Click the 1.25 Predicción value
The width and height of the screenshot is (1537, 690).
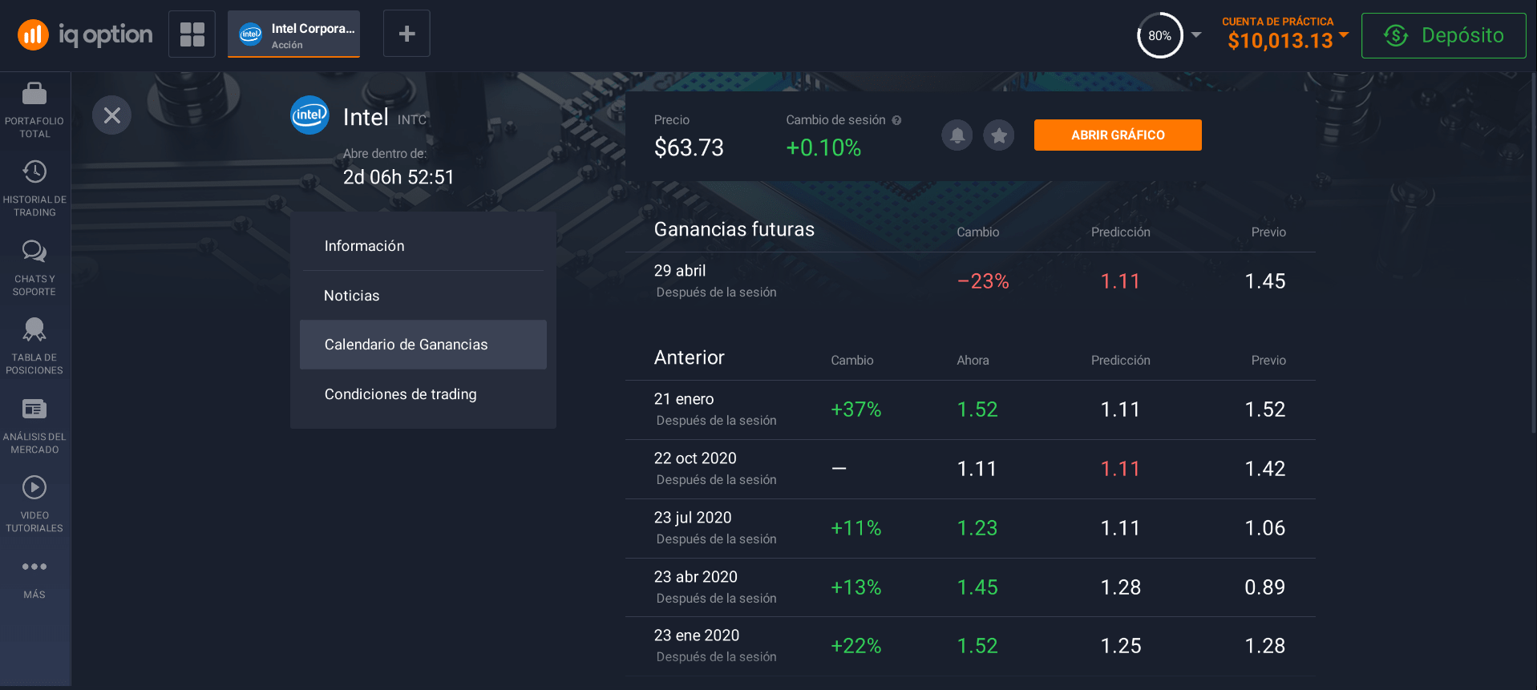(x=1121, y=646)
